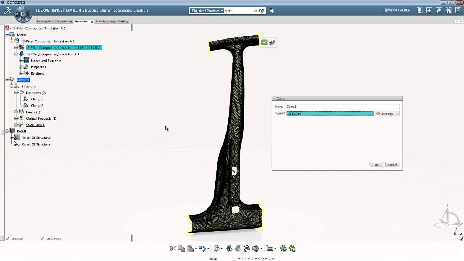The image size is (464, 261).
Task: Click the Copy icon in the bottom toolbar
Action: [x=181, y=248]
